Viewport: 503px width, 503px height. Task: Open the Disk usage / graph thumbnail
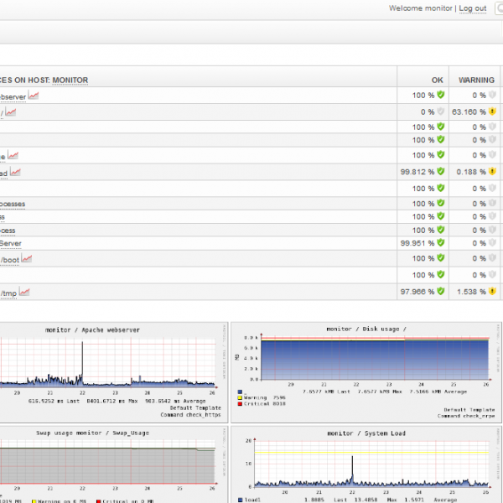[x=366, y=369]
